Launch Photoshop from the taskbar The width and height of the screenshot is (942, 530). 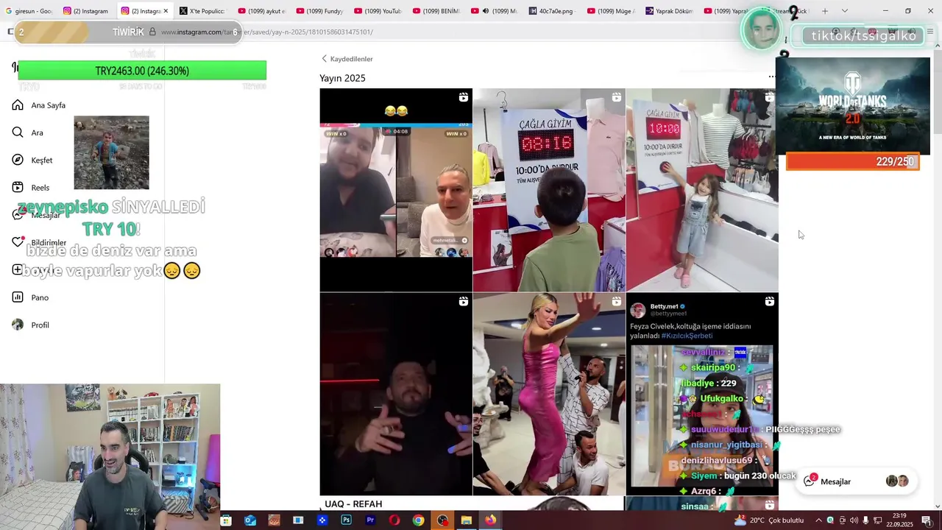click(346, 520)
